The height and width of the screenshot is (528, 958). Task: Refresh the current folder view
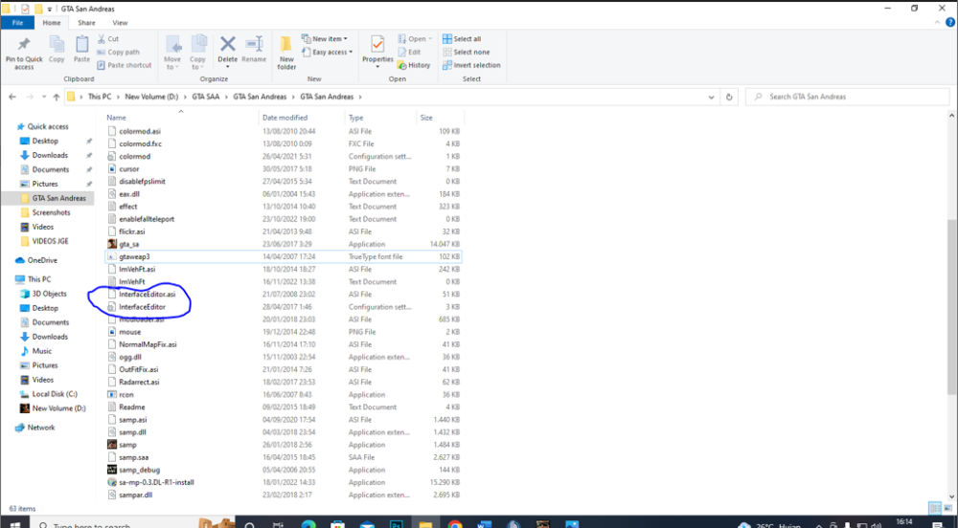click(x=729, y=97)
